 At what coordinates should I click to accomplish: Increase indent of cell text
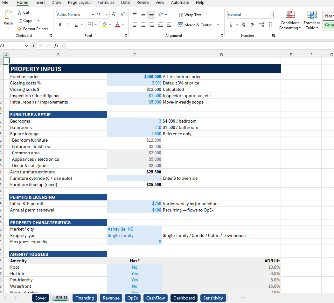[x=169, y=25]
